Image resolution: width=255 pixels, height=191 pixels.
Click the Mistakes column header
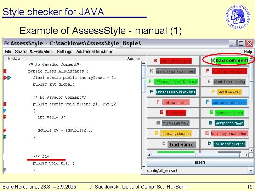point(16,59)
